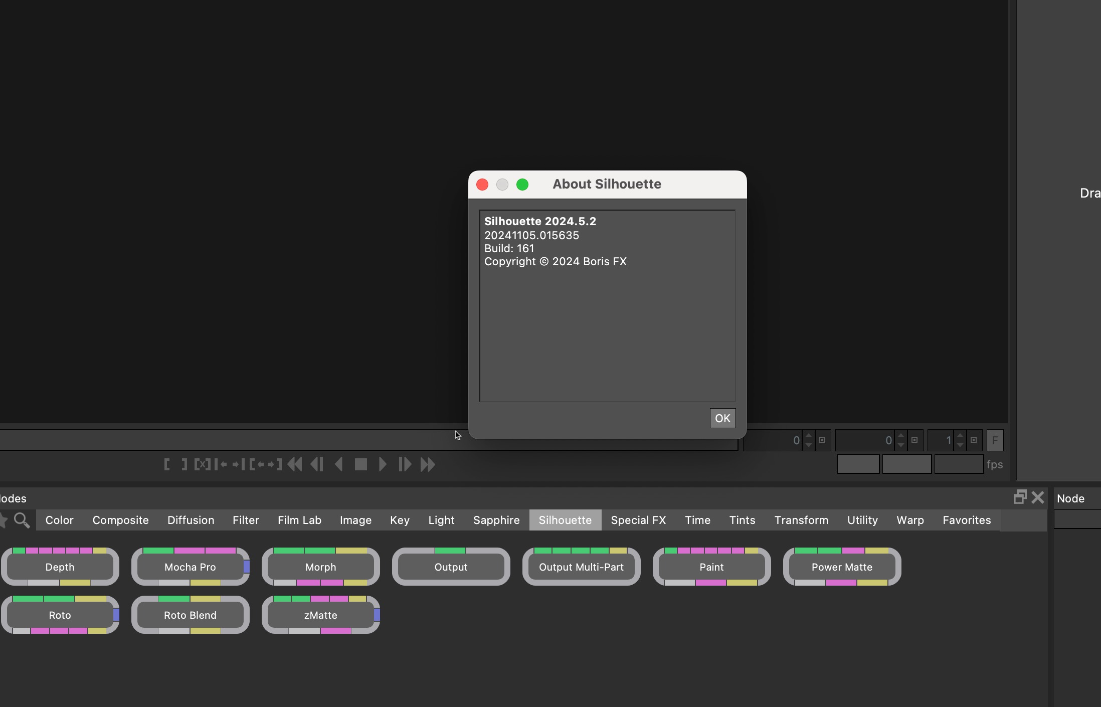Screen dimensions: 1101x707
Task: Set the out point with right bracket icon
Action: point(184,464)
